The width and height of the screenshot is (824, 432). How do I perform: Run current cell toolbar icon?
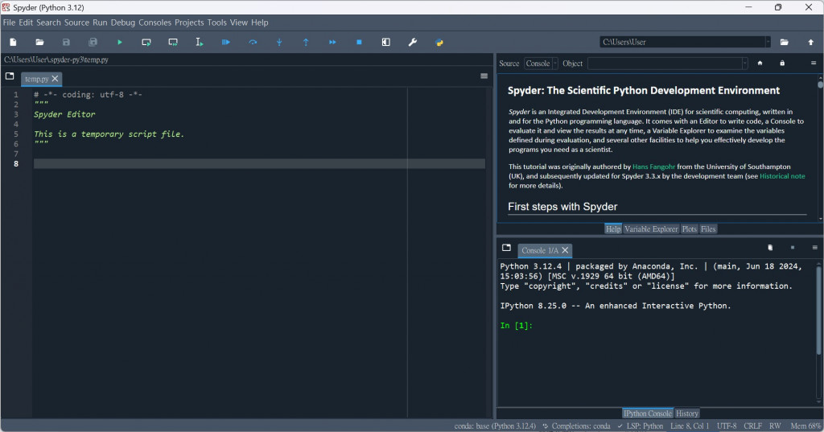146,42
